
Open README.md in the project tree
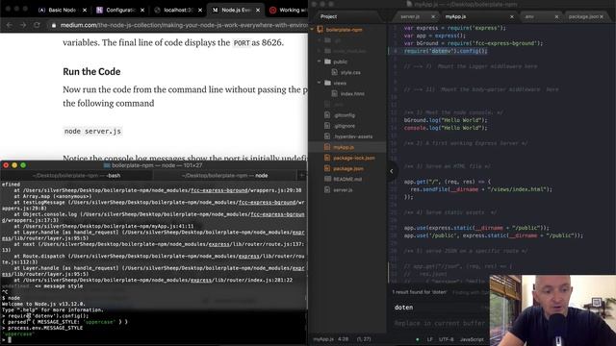point(347,179)
